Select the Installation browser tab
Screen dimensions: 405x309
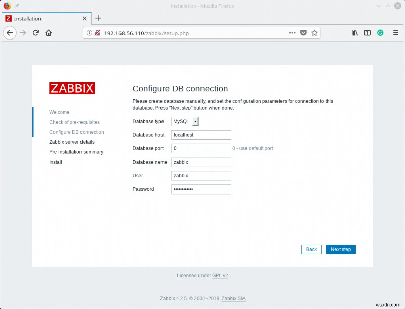[x=47, y=18]
